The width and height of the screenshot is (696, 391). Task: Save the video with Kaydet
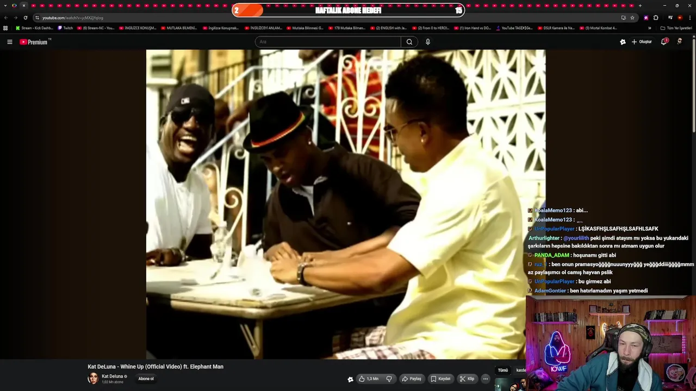(x=440, y=379)
